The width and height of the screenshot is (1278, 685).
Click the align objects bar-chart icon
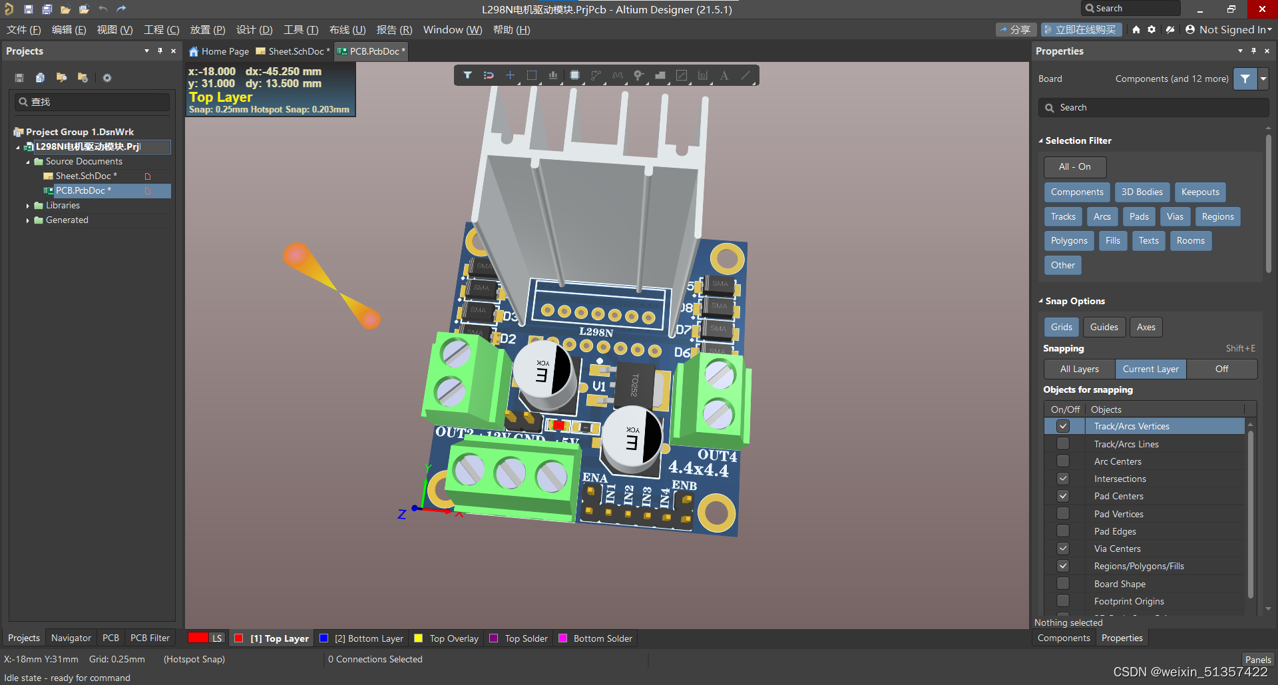(x=553, y=75)
